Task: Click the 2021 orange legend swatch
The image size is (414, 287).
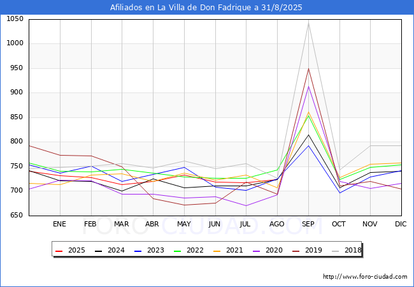Action: pos(217,251)
